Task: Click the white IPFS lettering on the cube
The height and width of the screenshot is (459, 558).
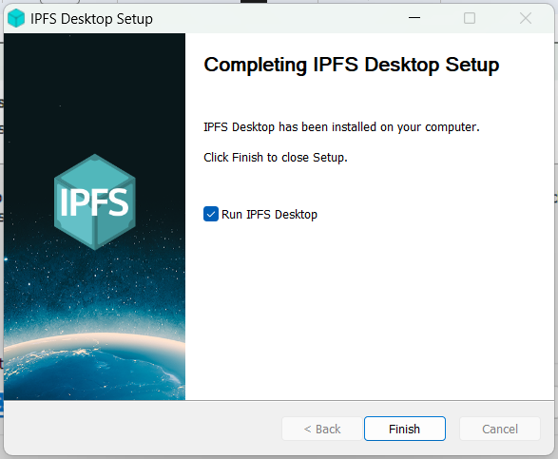Action: tap(94, 202)
